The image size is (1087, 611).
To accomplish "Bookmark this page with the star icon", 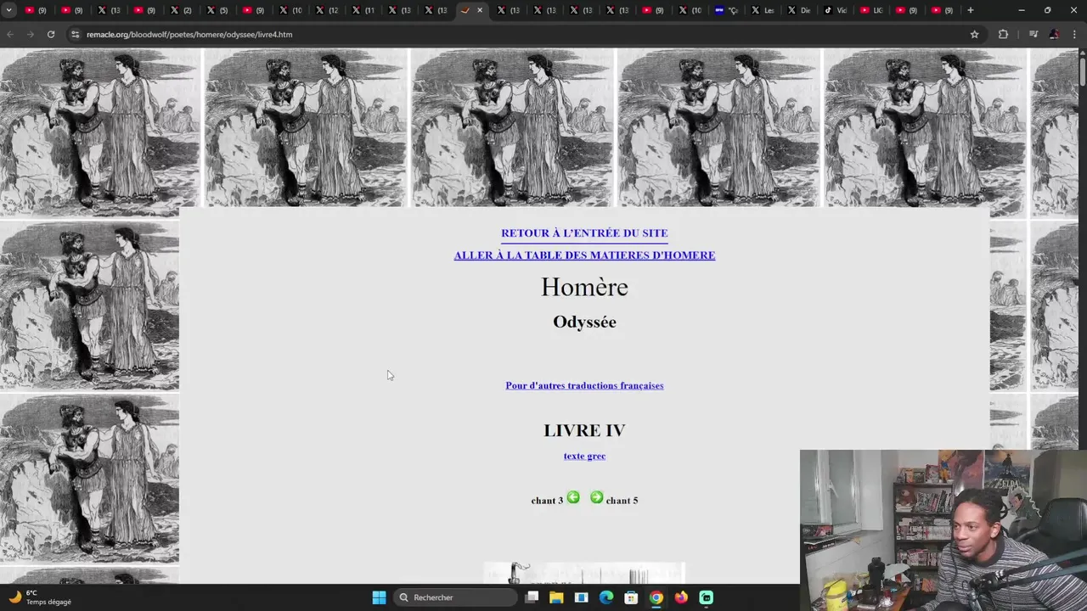I will (x=974, y=34).
